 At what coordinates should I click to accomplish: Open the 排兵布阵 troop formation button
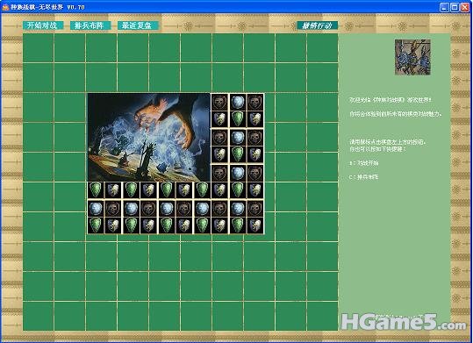click(90, 25)
